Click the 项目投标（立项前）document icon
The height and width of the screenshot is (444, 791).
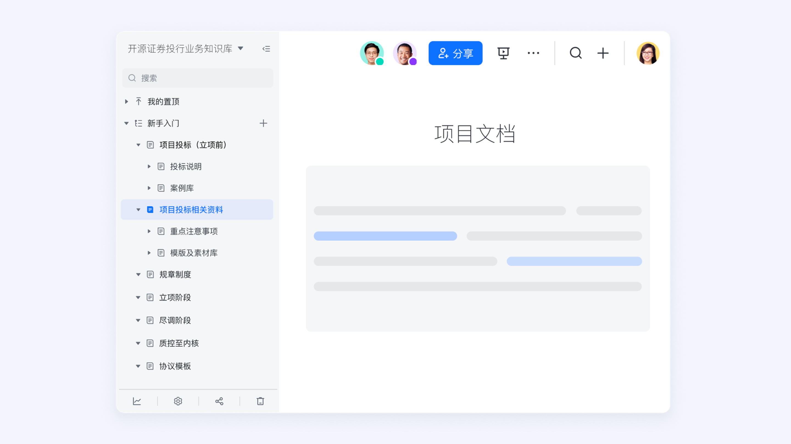(150, 145)
